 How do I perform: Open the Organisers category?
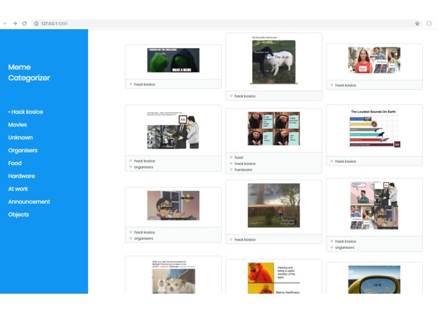click(23, 150)
